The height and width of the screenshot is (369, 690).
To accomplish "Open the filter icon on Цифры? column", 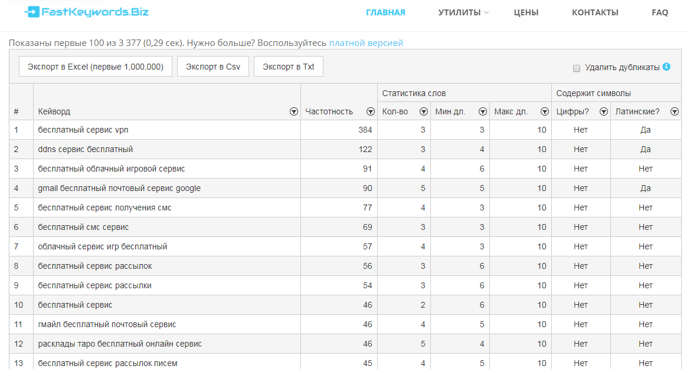I will coord(603,111).
